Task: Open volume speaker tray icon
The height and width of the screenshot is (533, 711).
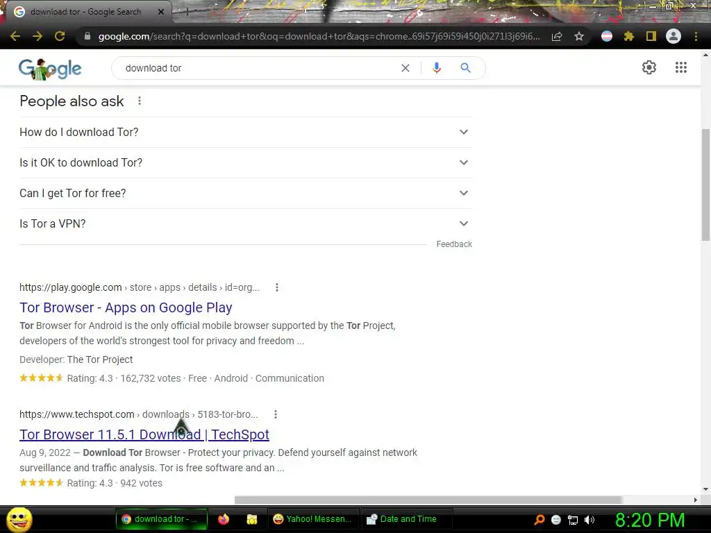Action: [589, 520]
